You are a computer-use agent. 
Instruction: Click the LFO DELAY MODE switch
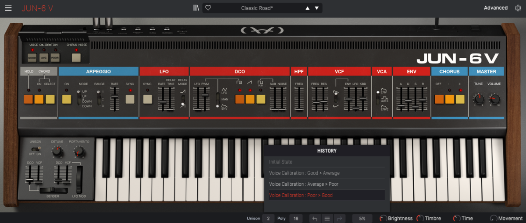183,99
